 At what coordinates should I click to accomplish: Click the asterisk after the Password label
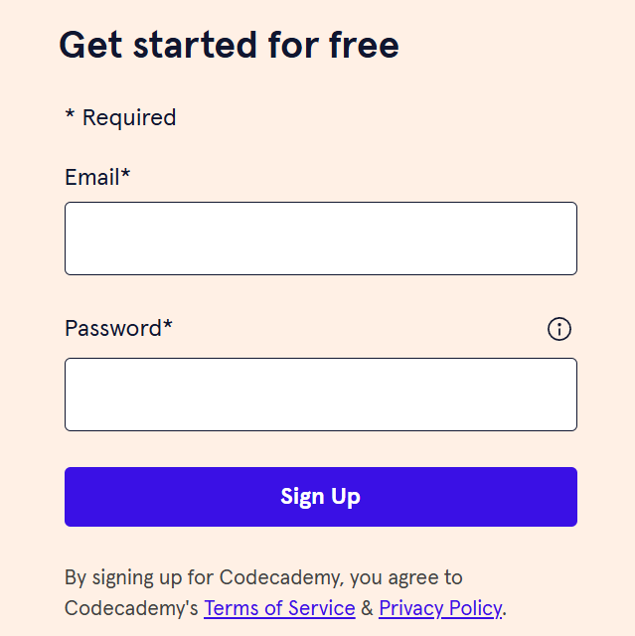pyautogui.click(x=168, y=324)
